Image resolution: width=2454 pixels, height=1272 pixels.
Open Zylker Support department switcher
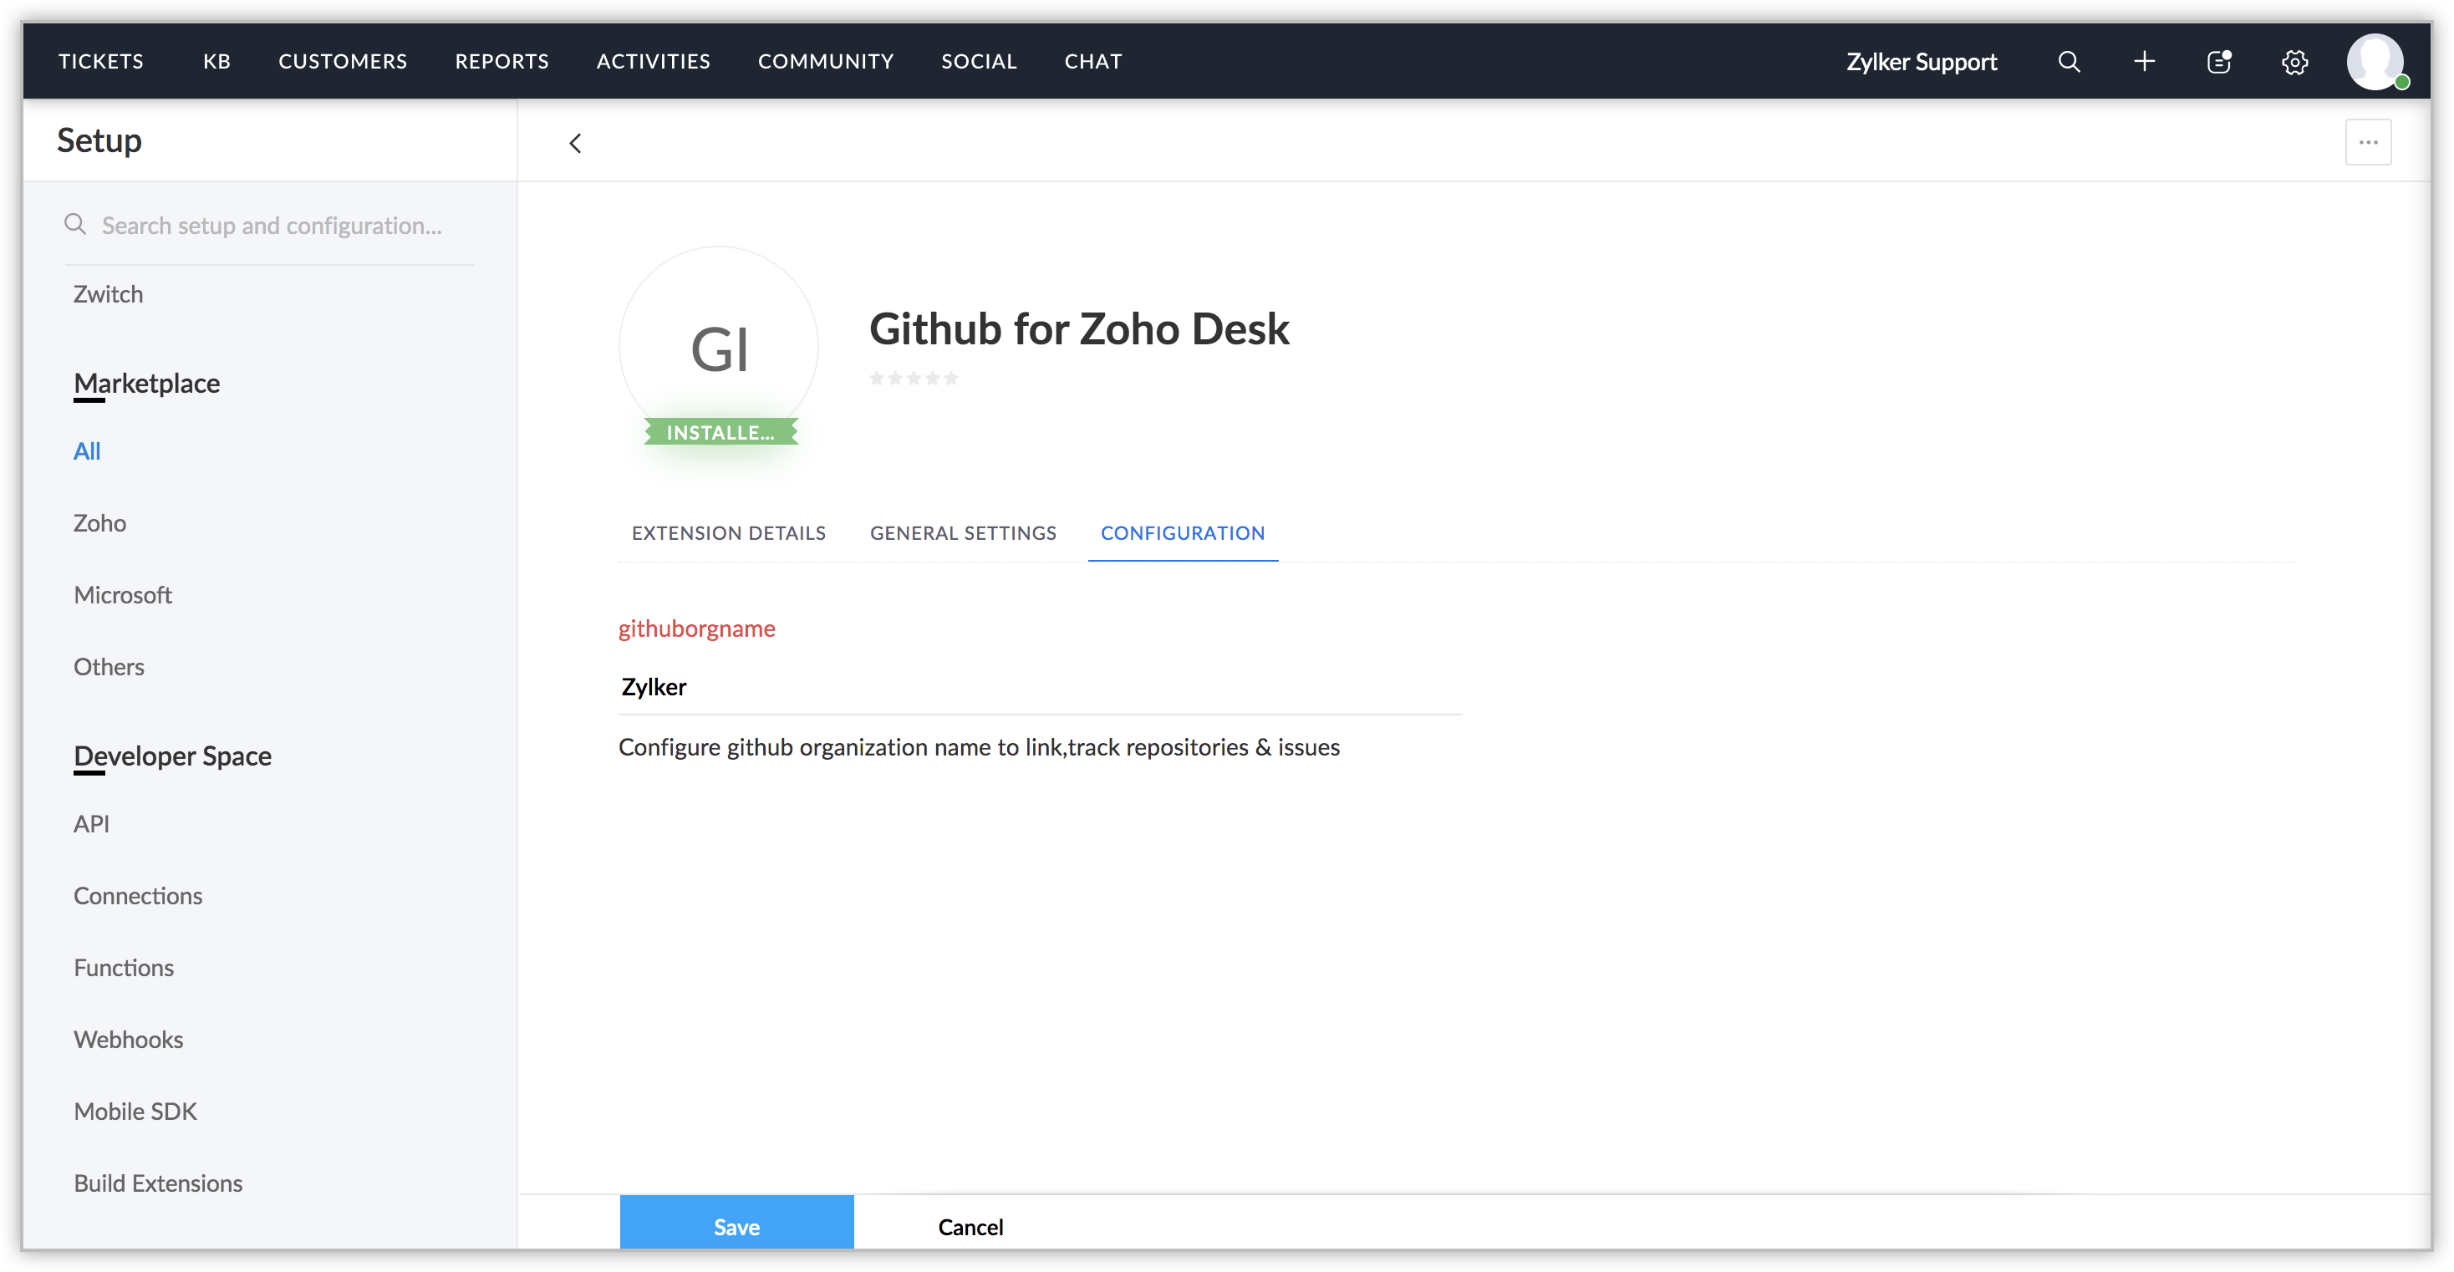[1921, 62]
